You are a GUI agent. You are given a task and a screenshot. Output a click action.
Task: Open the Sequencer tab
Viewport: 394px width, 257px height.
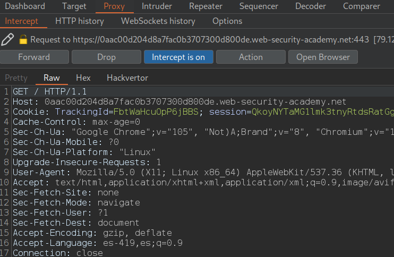click(259, 6)
